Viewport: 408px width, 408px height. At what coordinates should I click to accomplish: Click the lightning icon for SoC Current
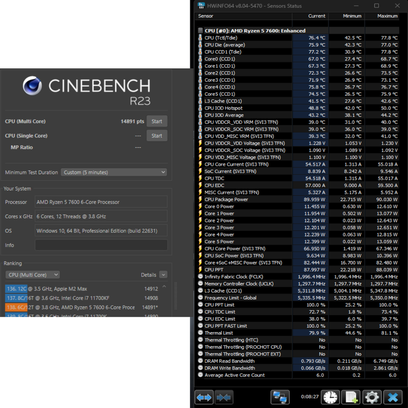coord(200,171)
